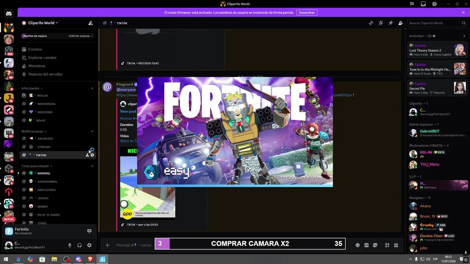The height and width of the screenshot is (264, 470).
Task: Open pinned messages icon
Action: click(391, 23)
